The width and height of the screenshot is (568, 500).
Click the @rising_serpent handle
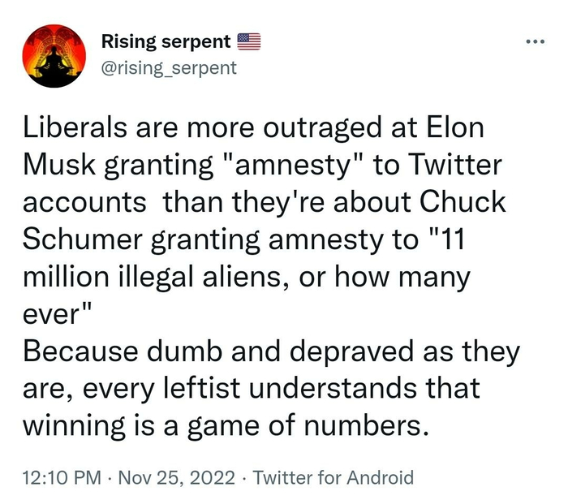pos(169,67)
